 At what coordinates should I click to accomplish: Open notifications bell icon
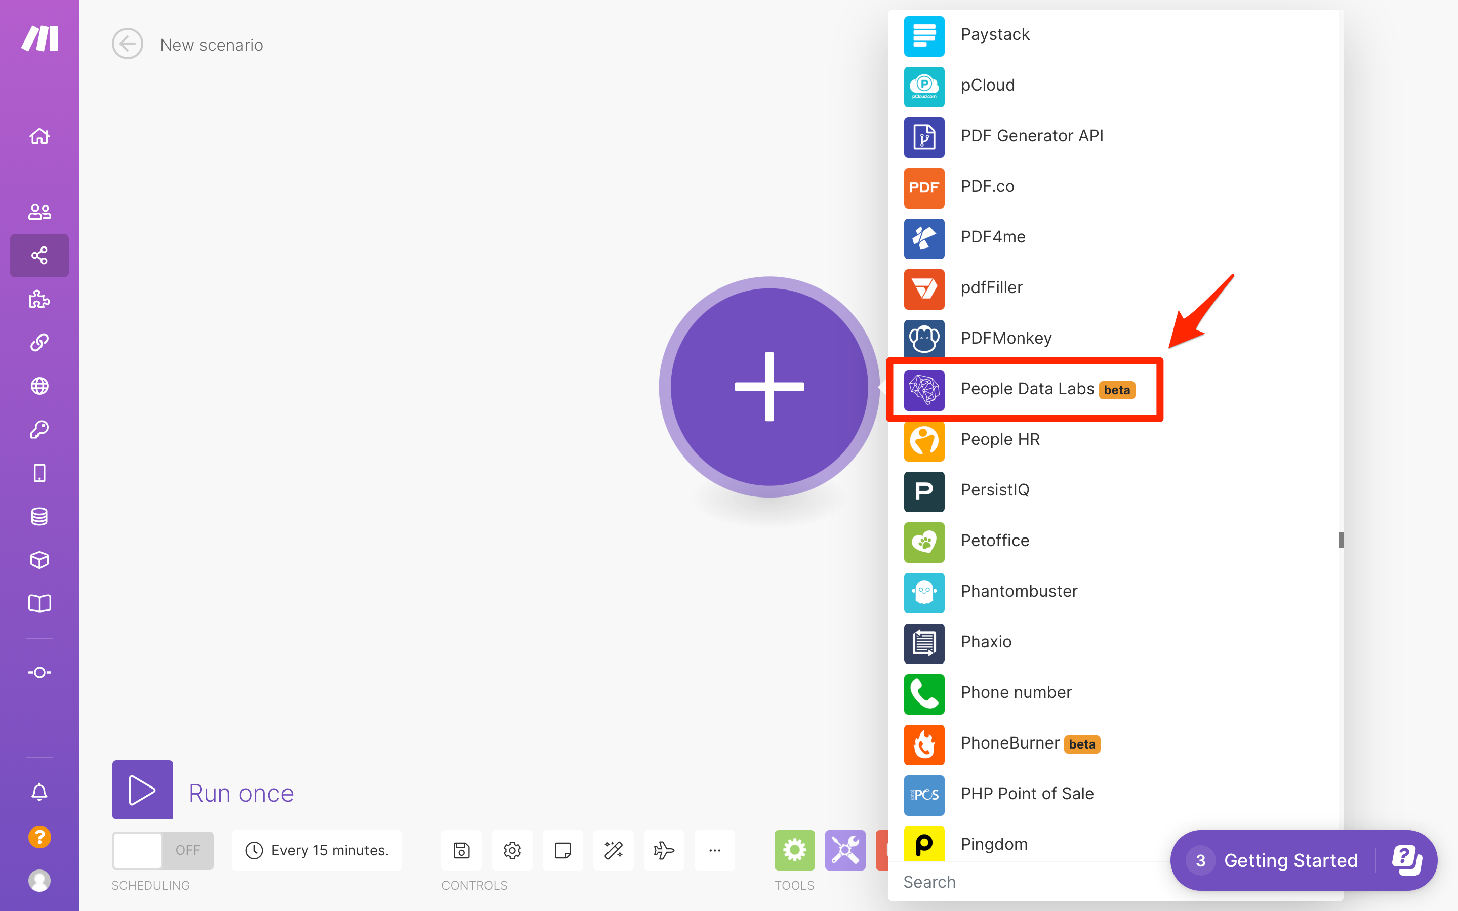39,792
